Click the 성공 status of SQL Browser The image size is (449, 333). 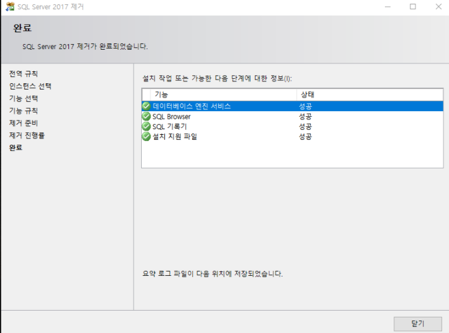pos(305,116)
